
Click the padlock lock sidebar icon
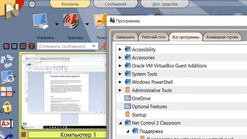(x=6, y=108)
